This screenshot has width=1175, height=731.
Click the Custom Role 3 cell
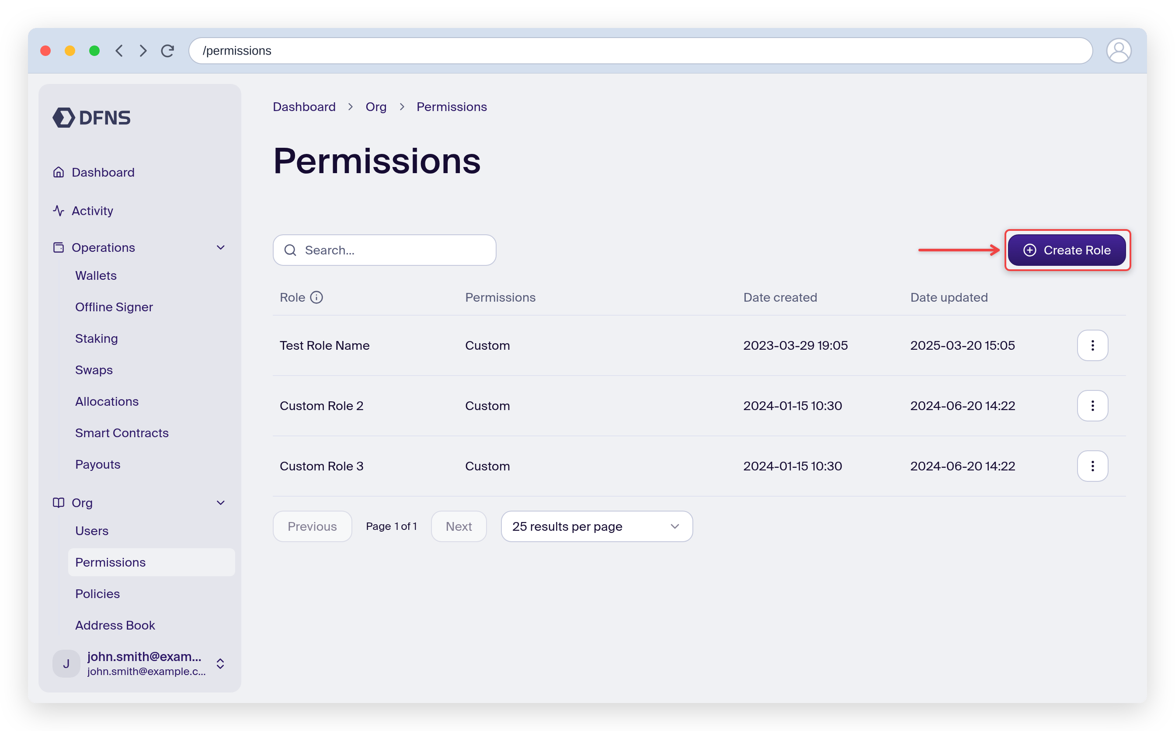321,466
